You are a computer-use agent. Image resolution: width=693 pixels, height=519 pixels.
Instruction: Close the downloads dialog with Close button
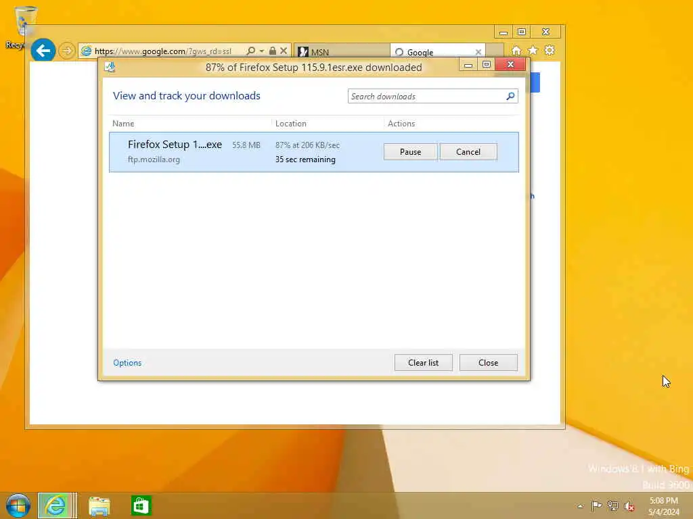click(488, 363)
